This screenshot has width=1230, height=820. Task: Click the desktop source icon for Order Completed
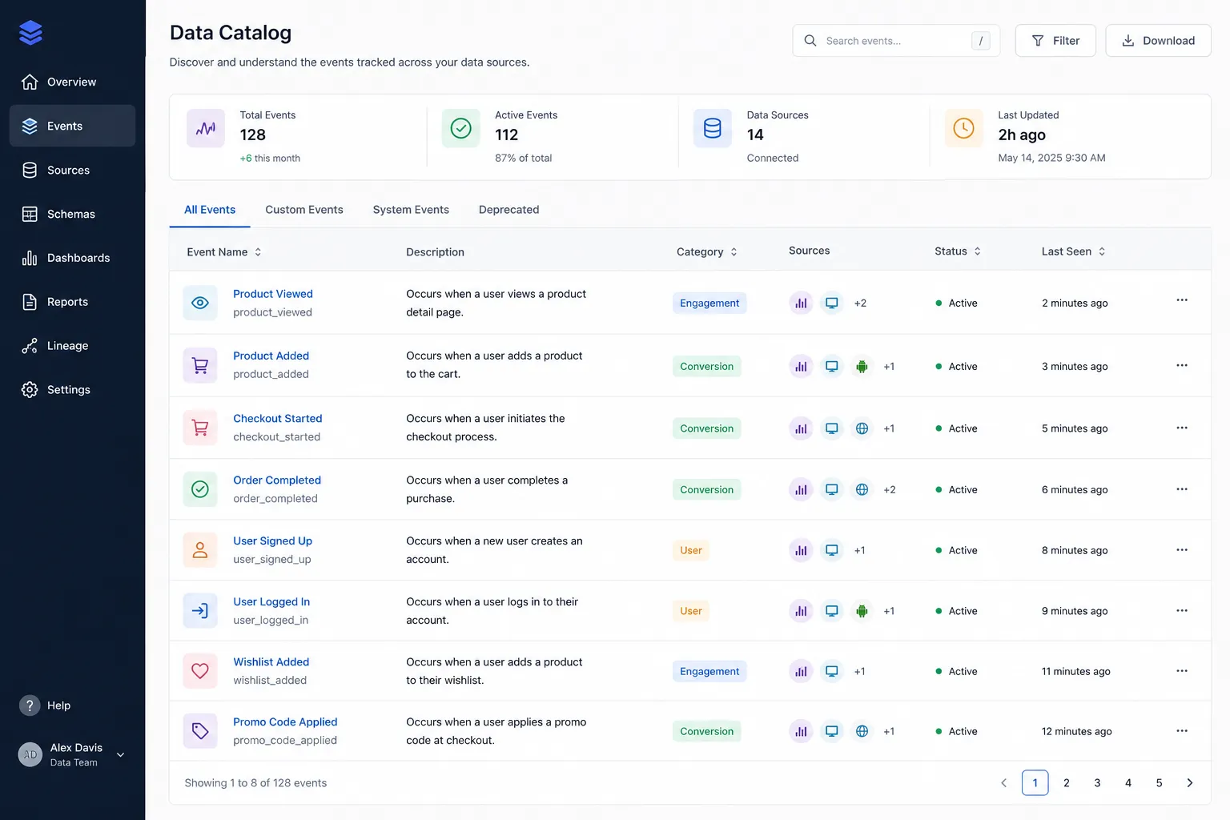point(832,489)
